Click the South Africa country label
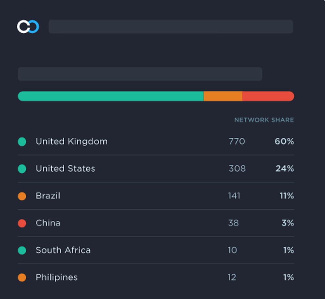This screenshot has height=299, width=325. tap(63, 250)
